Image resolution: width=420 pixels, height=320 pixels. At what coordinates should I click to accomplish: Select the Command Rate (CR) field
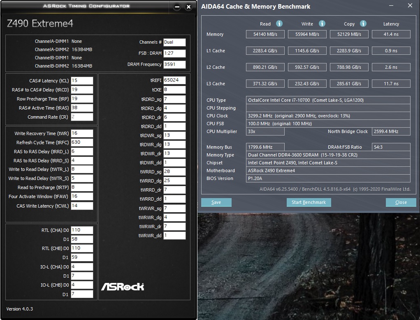tap(82, 117)
